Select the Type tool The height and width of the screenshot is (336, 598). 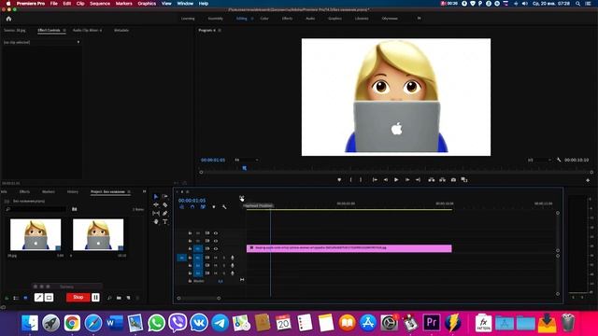coord(164,222)
